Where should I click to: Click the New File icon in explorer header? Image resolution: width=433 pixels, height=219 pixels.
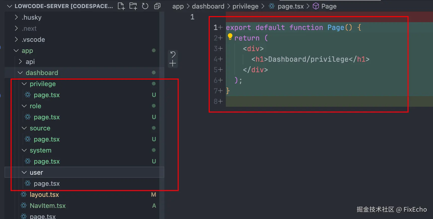(x=121, y=6)
